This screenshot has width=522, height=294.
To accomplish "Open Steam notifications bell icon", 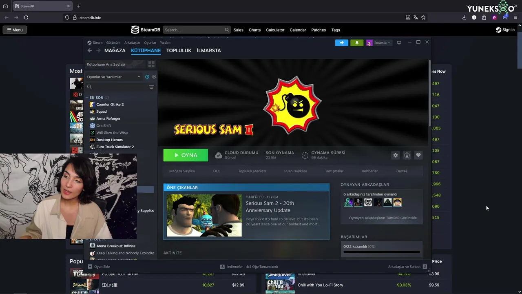I will click(x=357, y=42).
